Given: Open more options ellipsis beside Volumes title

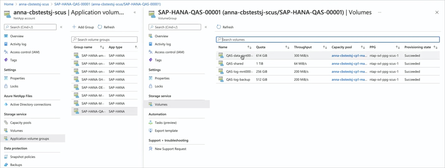Looking at the screenshot, I should 379,12.
